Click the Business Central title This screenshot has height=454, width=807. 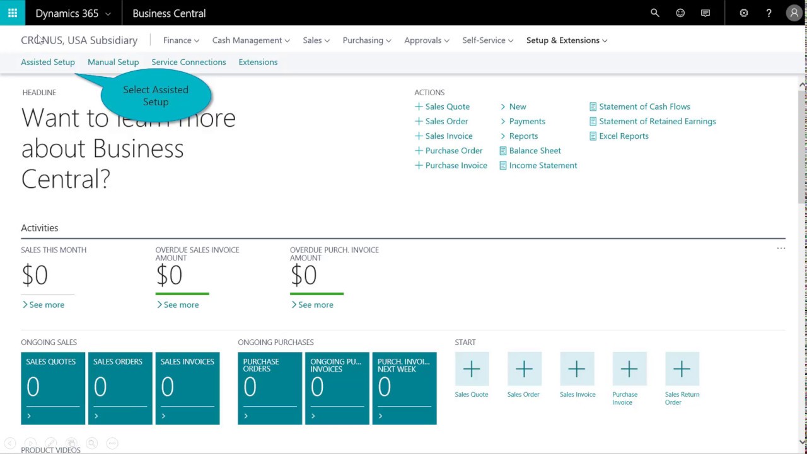169,13
